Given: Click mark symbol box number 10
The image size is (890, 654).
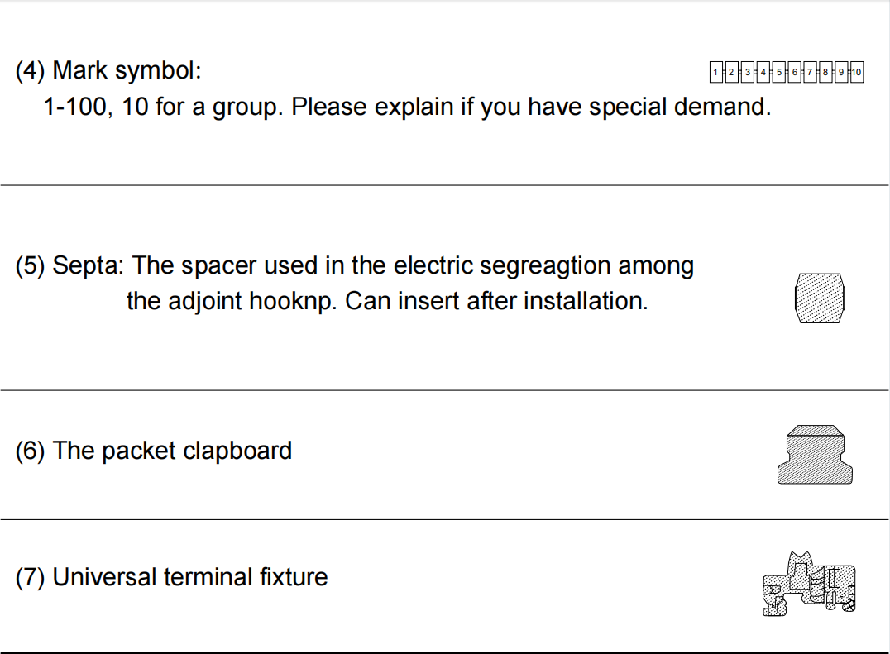Looking at the screenshot, I should pyautogui.click(x=857, y=72).
